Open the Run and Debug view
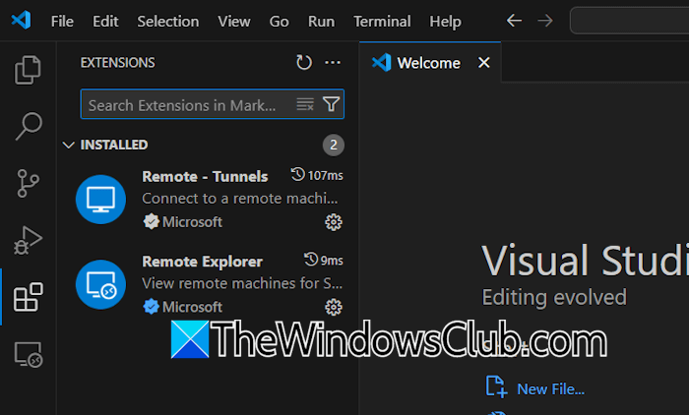689x415 pixels. pos(28,240)
